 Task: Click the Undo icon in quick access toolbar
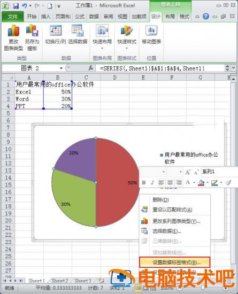click(x=24, y=6)
